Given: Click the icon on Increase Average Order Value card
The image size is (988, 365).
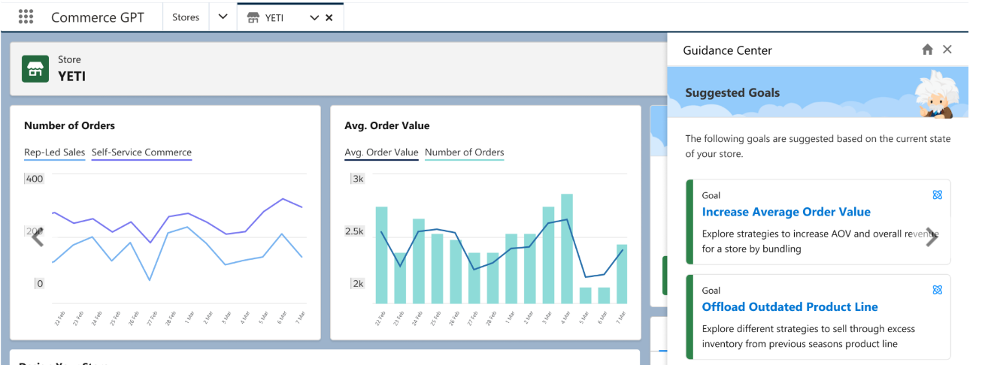Looking at the screenshot, I should point(937,195).
